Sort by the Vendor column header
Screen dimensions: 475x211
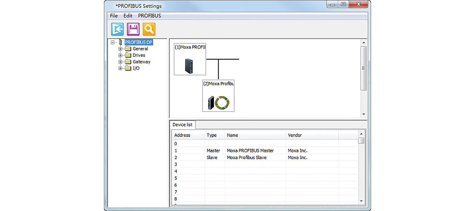pos(312,135)
